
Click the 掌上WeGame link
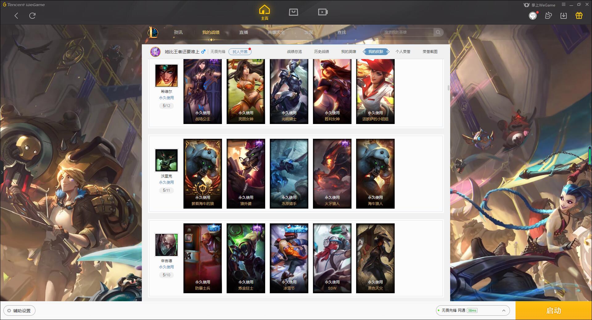click(539, 5)
